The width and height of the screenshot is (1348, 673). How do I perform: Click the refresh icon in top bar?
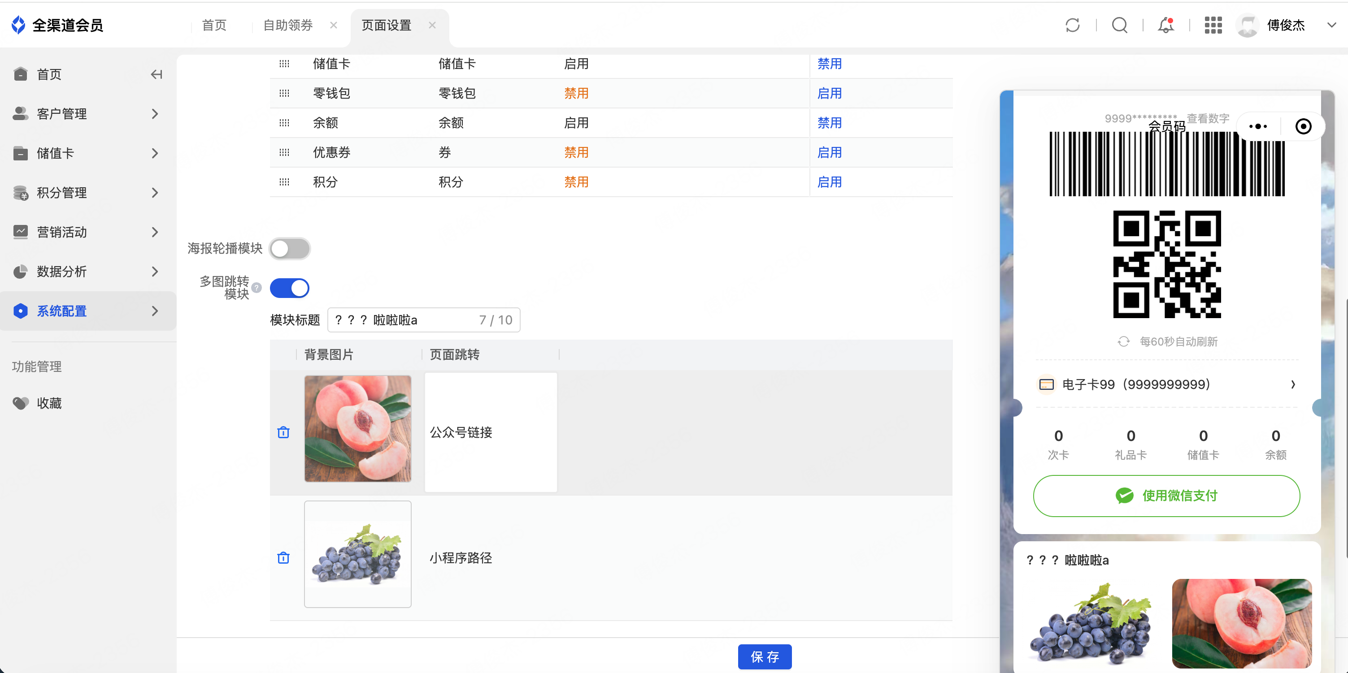coord(1072,25)
